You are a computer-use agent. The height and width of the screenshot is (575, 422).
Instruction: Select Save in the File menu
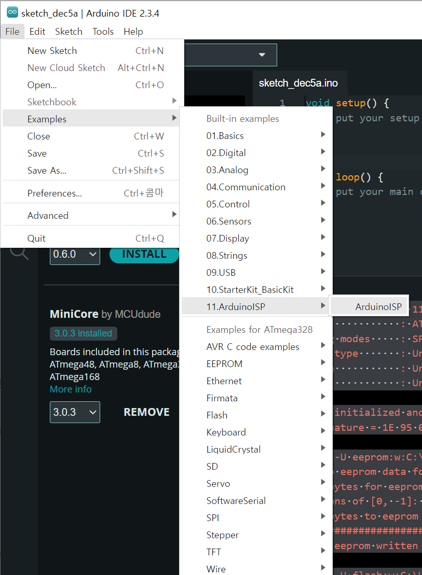click(x=91, y=153)
